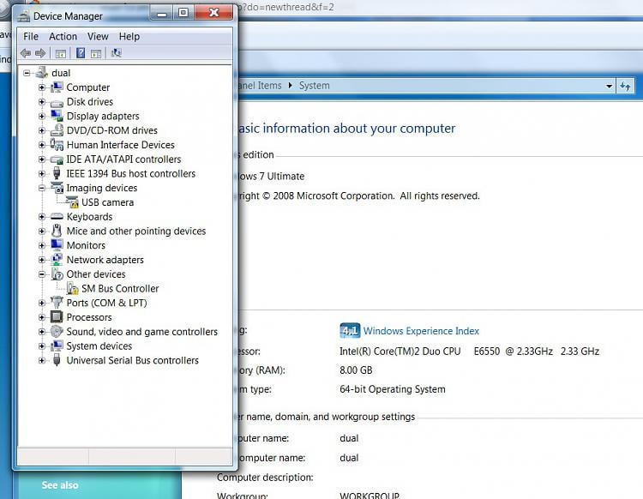Expand the System devices node

point(41,346)
